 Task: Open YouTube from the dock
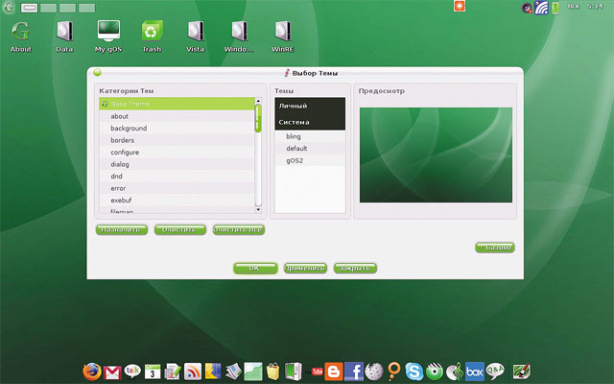[x=314, y=372]
